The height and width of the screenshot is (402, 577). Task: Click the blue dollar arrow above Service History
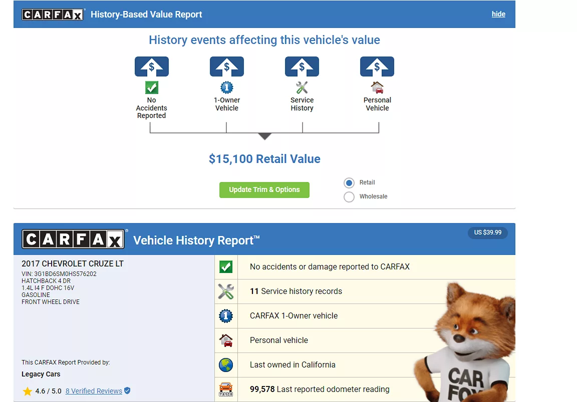(302, 66)
